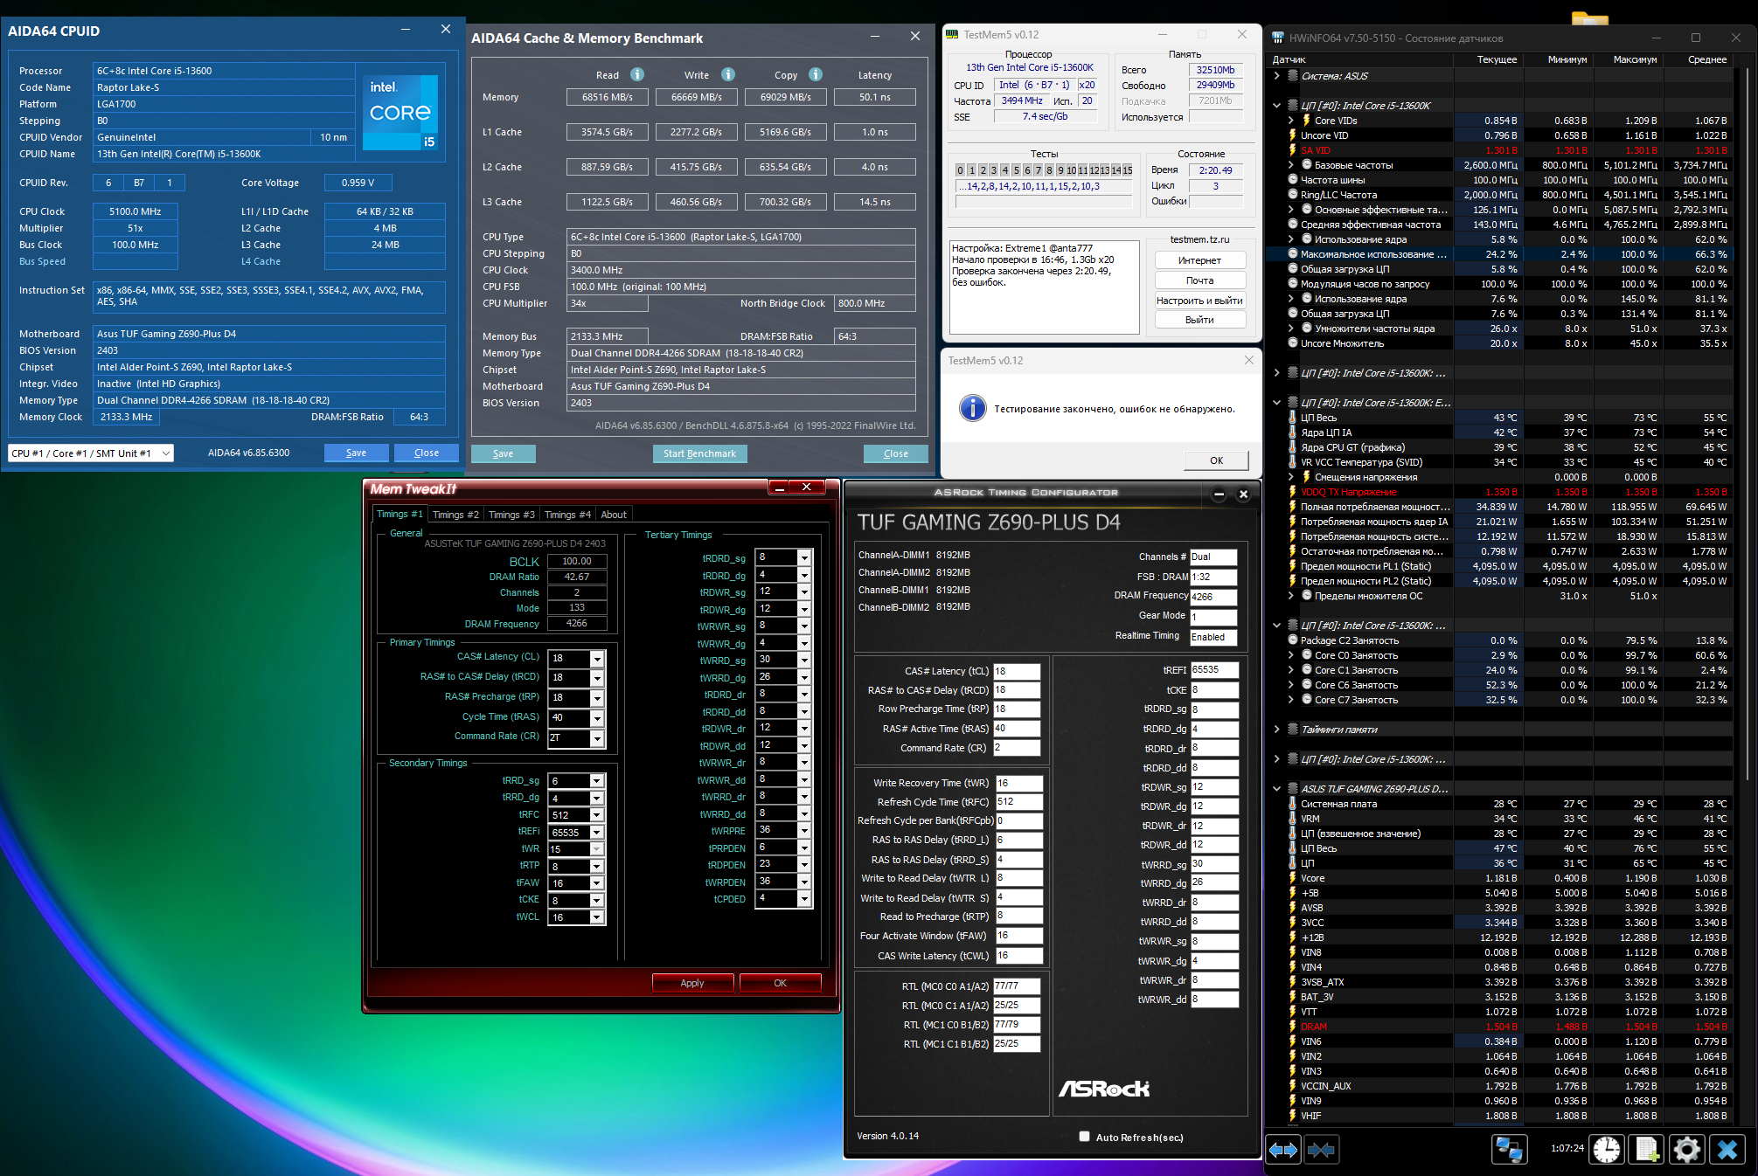Image resolution: width=1758 pixels, height=1176 pixels.
Task: Click tRFC value field in ASRock Configurator
Action: coord(1018,801)
